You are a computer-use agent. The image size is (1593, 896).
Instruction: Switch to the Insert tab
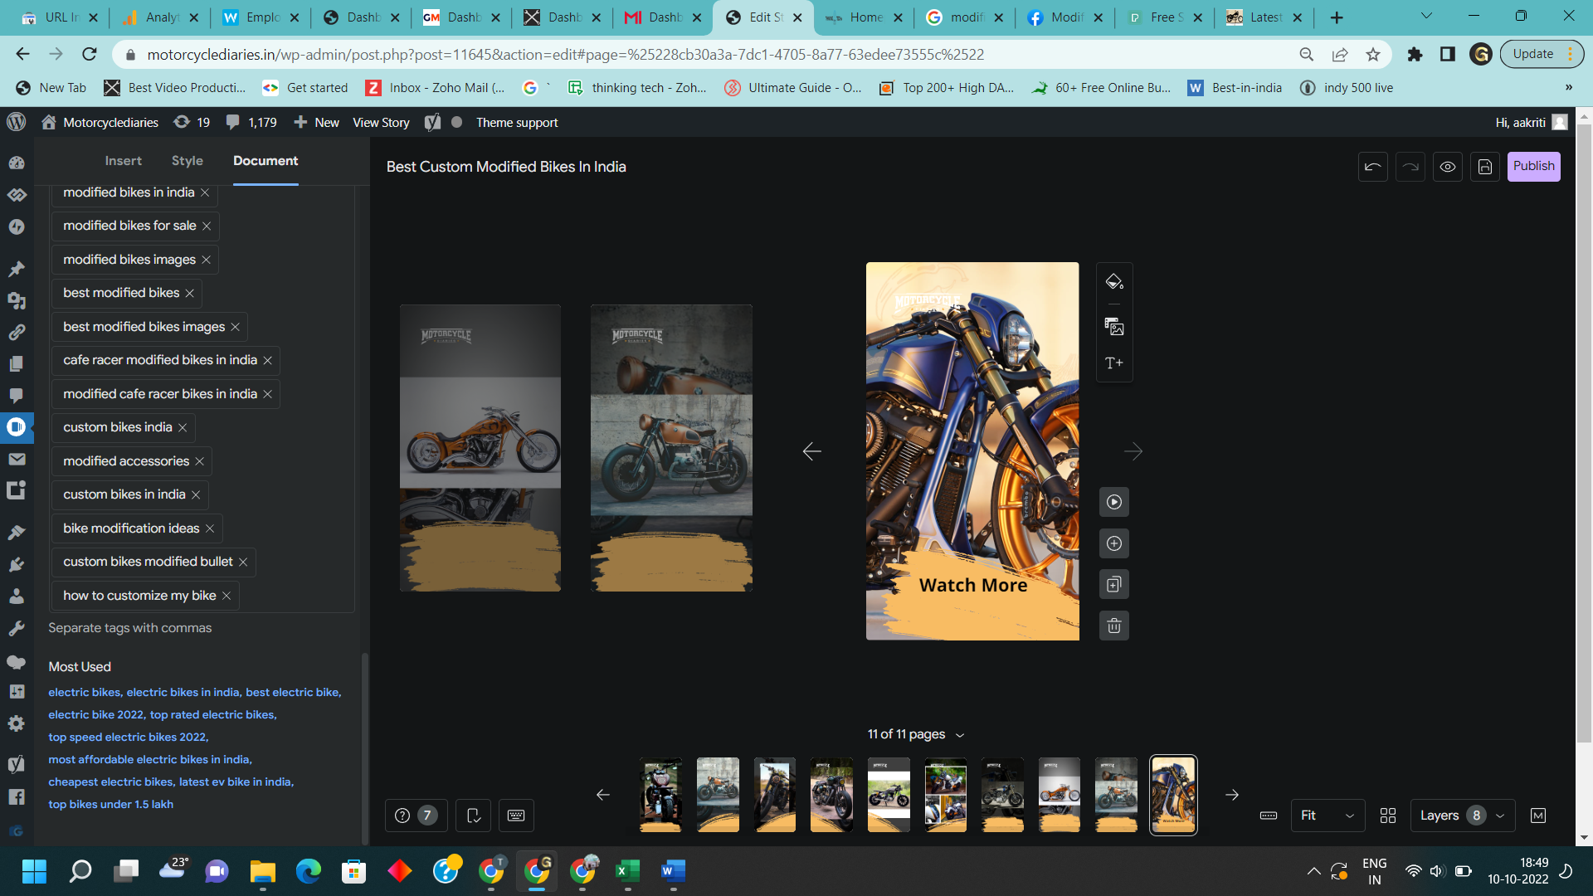[123, 161]
